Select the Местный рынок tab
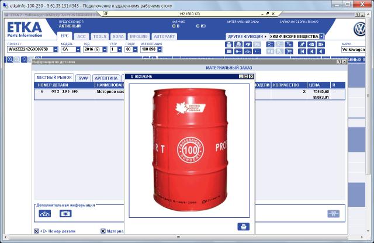Screen dimensions: 374x243 54,78
